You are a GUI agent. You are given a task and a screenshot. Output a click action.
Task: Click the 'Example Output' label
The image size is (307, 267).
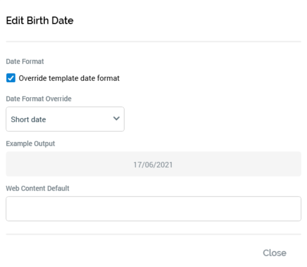[x=31, y=144]
